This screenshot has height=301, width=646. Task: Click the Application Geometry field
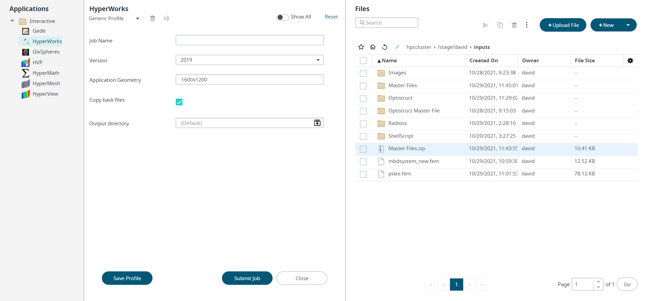pos(249,79)
